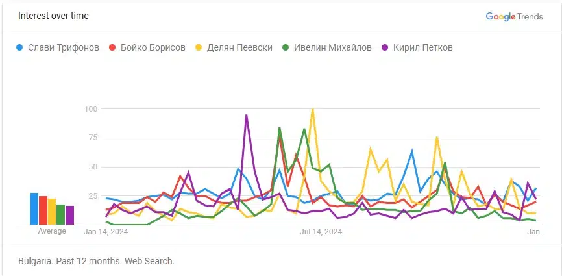Image resolution: width=562 pixels, height=276 pixels.
Task: Click the purple average bar
Action: pos(70,215)
